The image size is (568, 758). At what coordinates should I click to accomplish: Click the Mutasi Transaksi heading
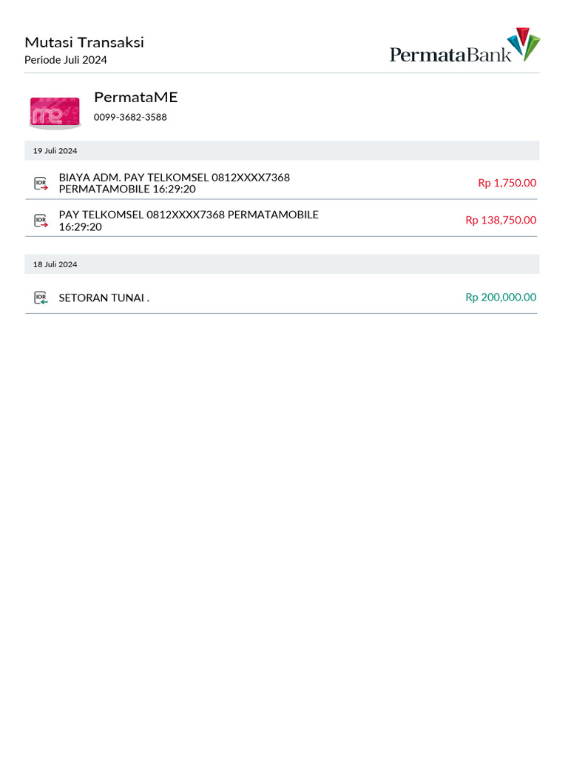click(x=84, y=42)
